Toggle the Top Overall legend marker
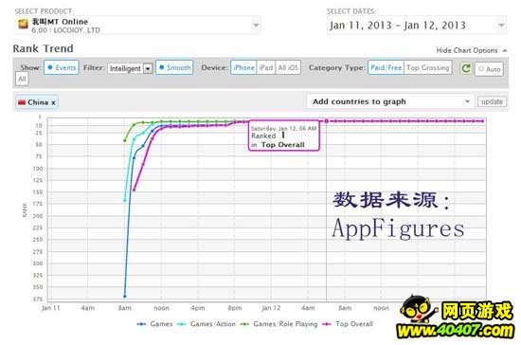Screen dimensions: 521x345 (x=327, y=324)
